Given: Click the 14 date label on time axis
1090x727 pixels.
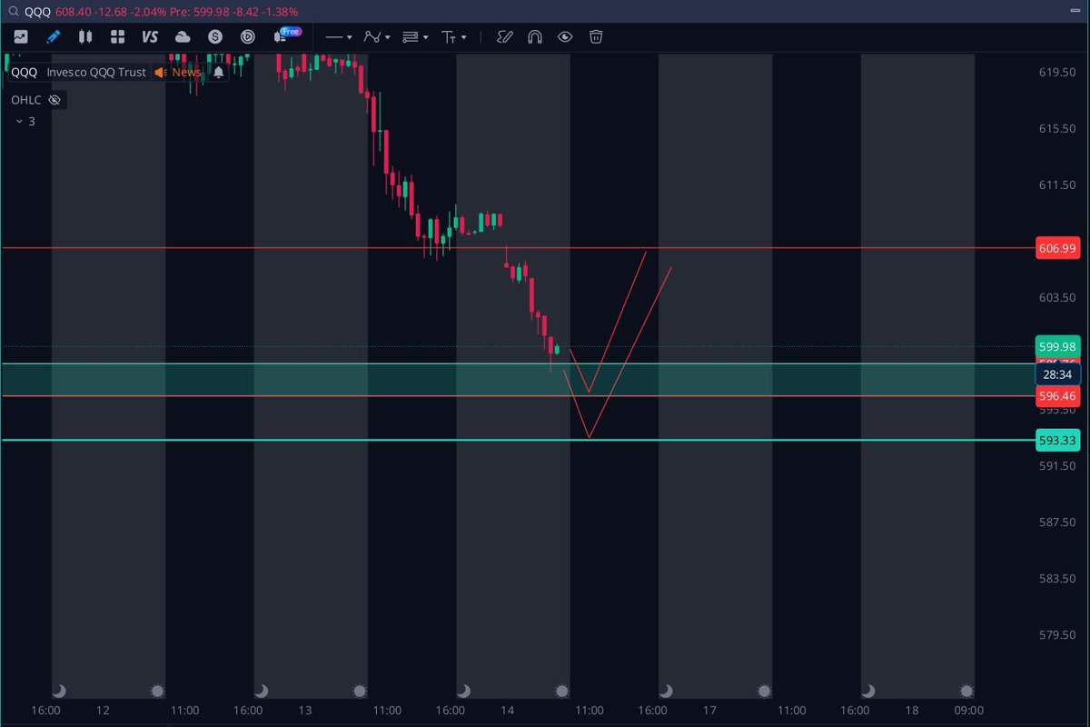Looking at the screenshot, I should click(x=507, y=711).
